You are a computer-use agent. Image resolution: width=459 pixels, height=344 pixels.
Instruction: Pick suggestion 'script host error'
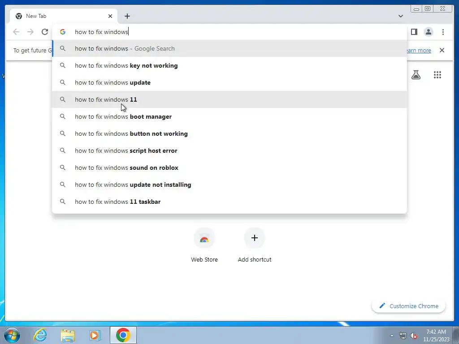(x=229, y=150)
